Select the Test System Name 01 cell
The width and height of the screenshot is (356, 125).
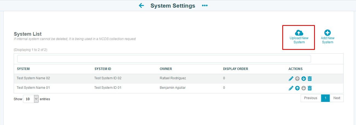point(33,88)
